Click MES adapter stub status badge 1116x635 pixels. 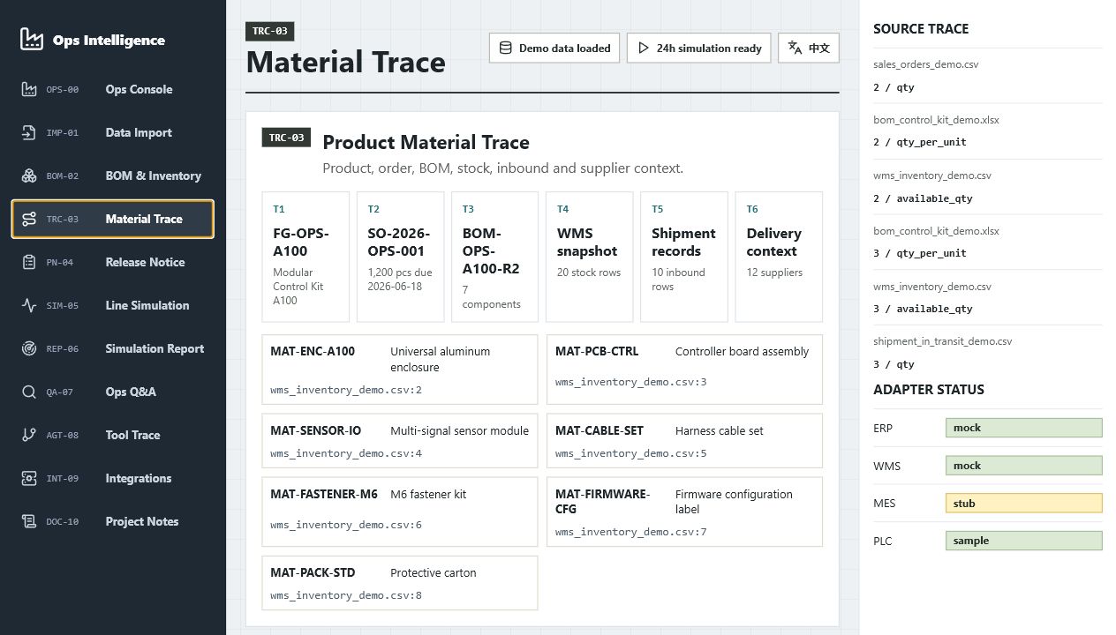coord(1023,504)
